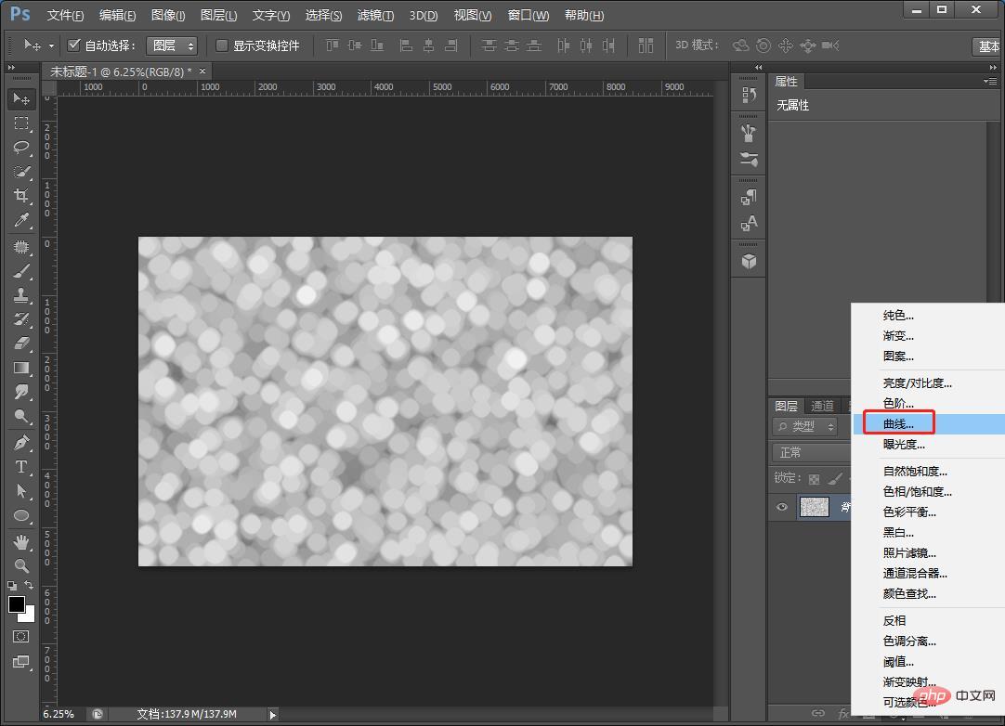This screenshot has height=726, width=1005.
Task: Select the Move tool
Action: (21, 98)
